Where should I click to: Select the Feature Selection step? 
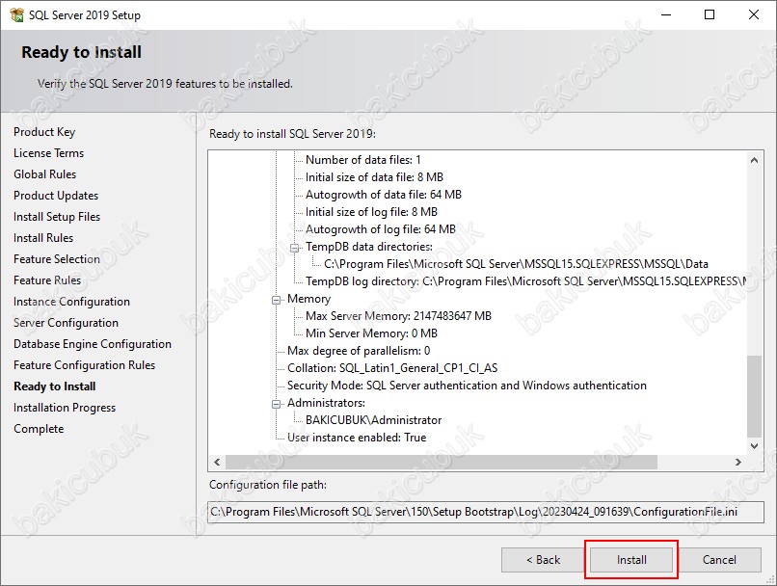pyautogui.click(x=57, y=259)
